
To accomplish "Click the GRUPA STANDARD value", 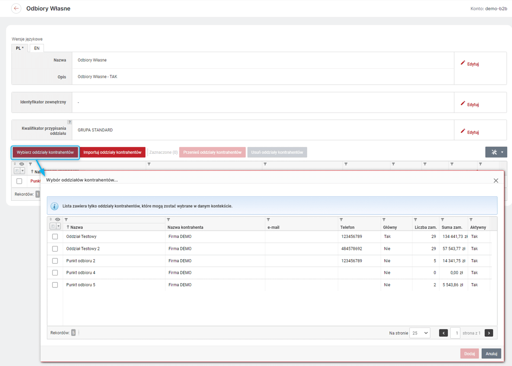I will [95, 130].
